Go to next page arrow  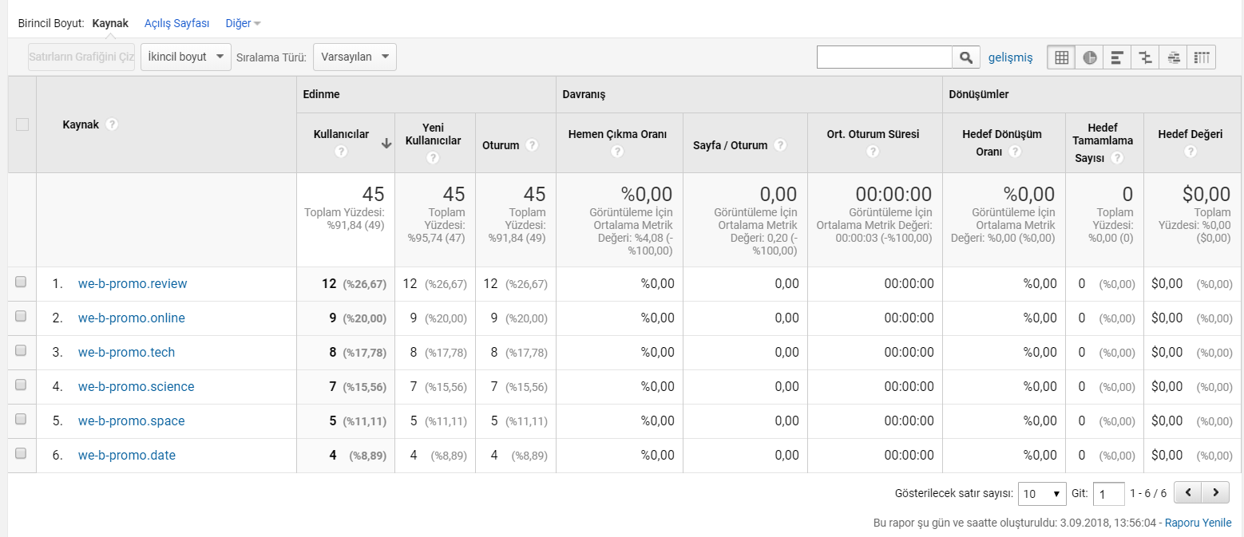pyautogui.click(x=1215, y=492)
